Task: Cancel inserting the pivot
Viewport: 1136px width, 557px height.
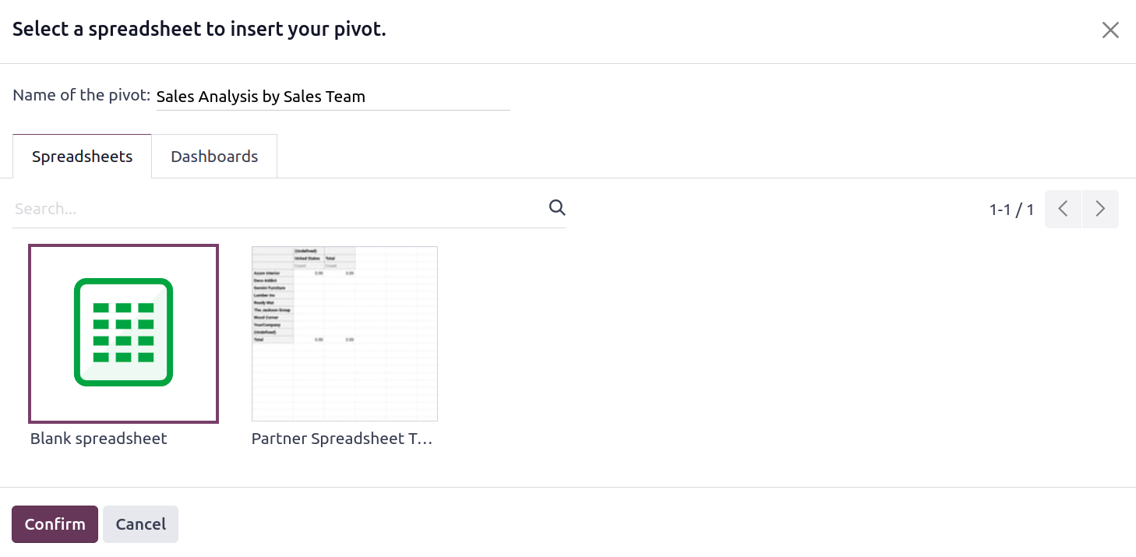Action: tap(140, 524)
